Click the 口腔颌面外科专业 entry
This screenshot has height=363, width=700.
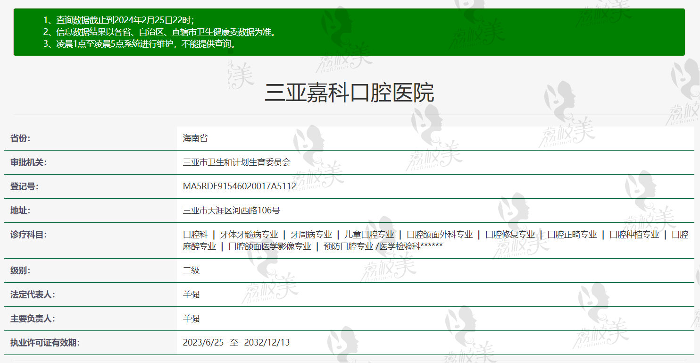(x=440, y=235)
